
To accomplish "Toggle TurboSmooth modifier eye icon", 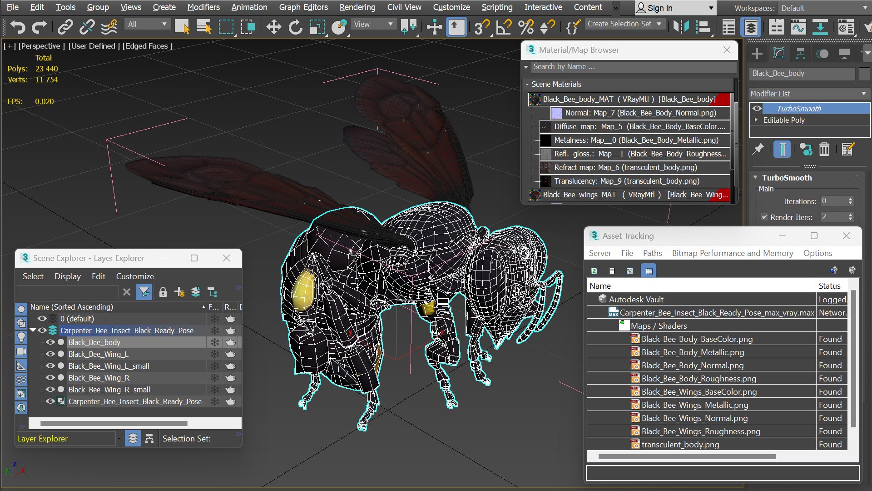I will pos(757,108).
